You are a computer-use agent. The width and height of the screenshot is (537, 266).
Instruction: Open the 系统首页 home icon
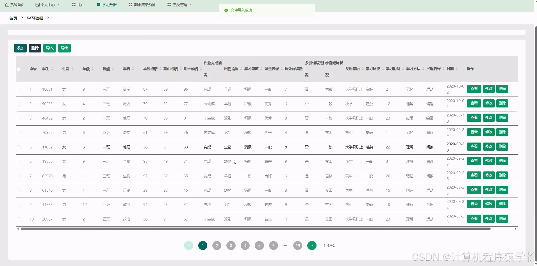7,5
